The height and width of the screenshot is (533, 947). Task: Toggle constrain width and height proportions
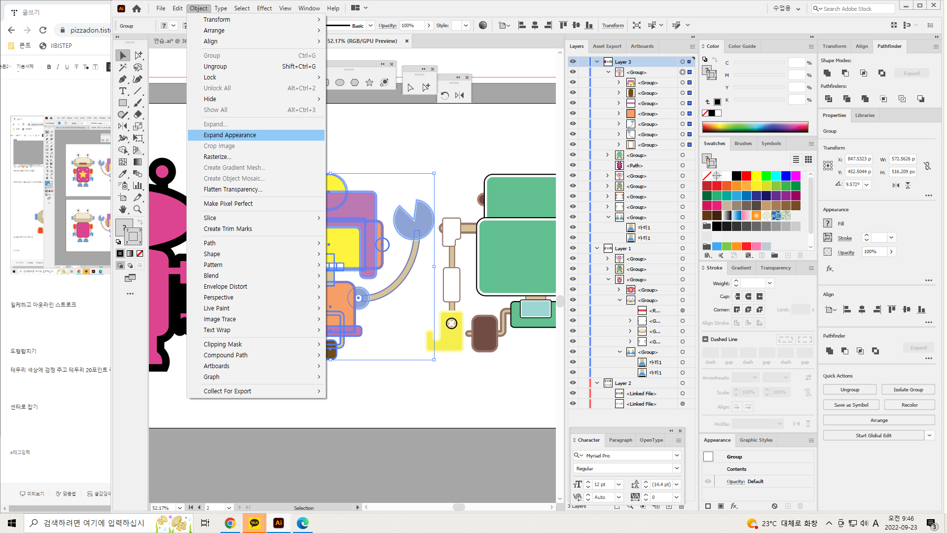(927, 166)
